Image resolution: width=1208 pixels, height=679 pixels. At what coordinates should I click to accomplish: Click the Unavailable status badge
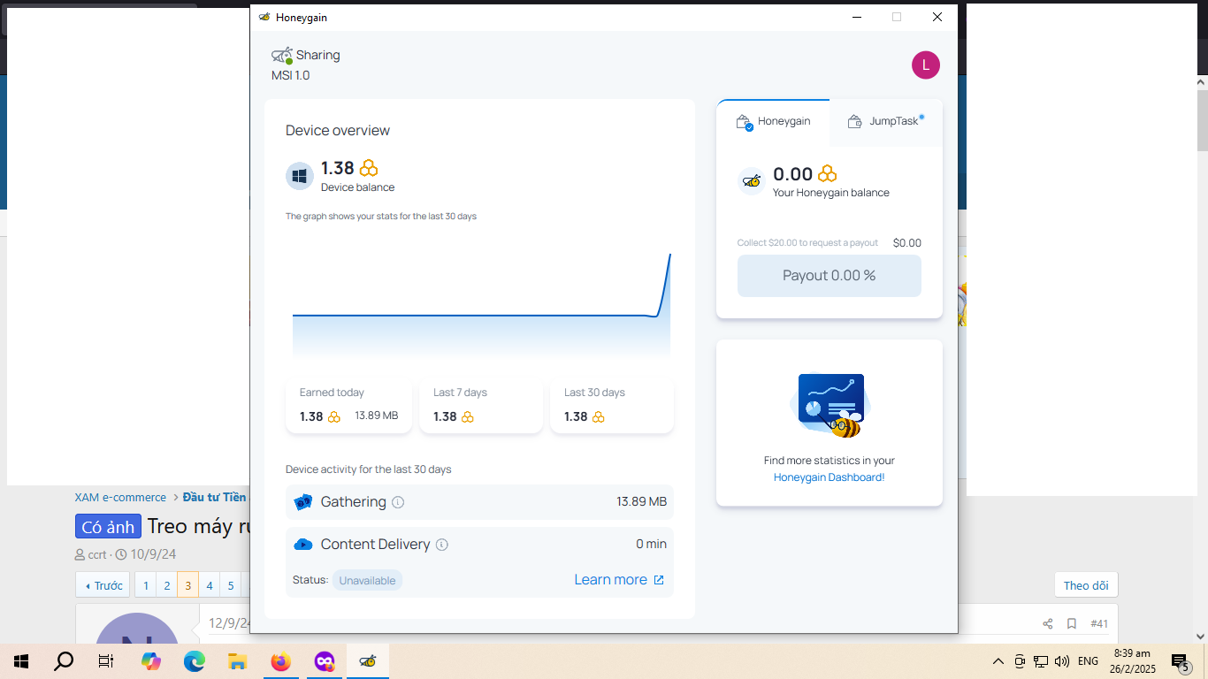pyautogui.click(x=367, y=581)
